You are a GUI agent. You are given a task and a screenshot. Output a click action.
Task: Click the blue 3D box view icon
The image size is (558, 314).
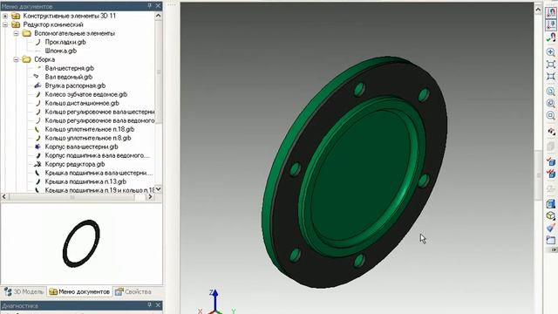pos(550,203)
